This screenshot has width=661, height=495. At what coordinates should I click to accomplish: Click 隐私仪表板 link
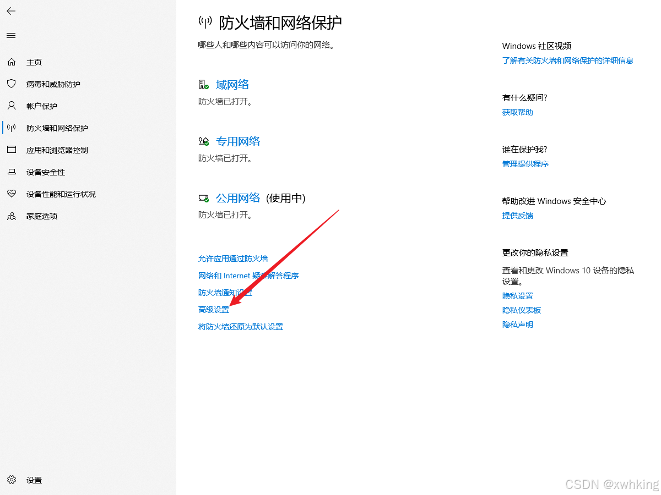pyautogui.click(x=521, y=310)
